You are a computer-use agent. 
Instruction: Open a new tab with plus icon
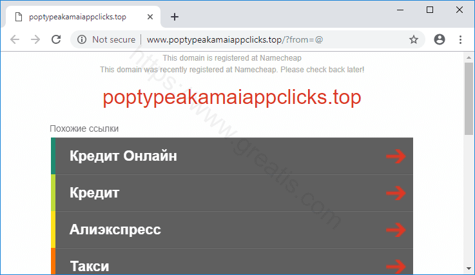[x=175, y=17]
